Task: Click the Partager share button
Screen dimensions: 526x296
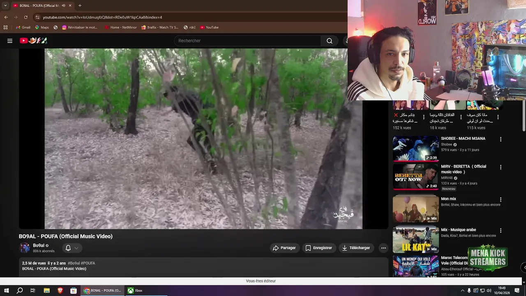Action: pos(284,248)
